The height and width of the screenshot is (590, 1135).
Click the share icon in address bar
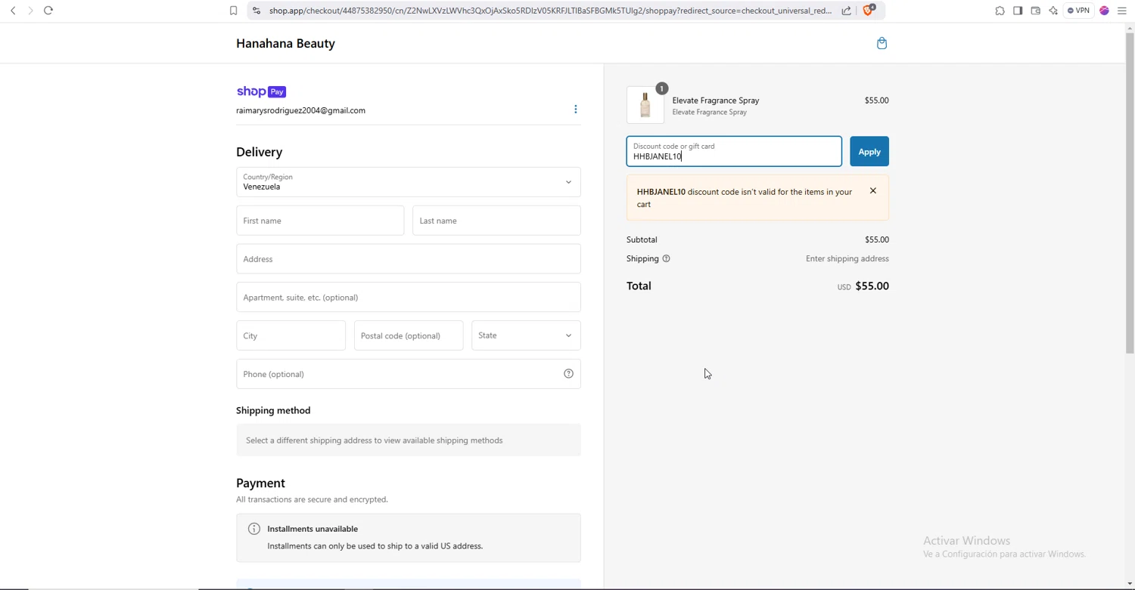coord(847,11)
